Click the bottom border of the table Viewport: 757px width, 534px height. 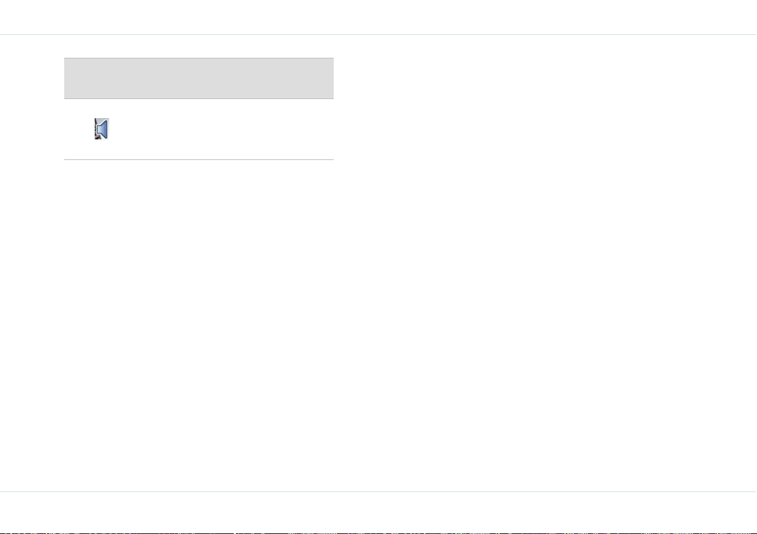[x=199, y=159]
